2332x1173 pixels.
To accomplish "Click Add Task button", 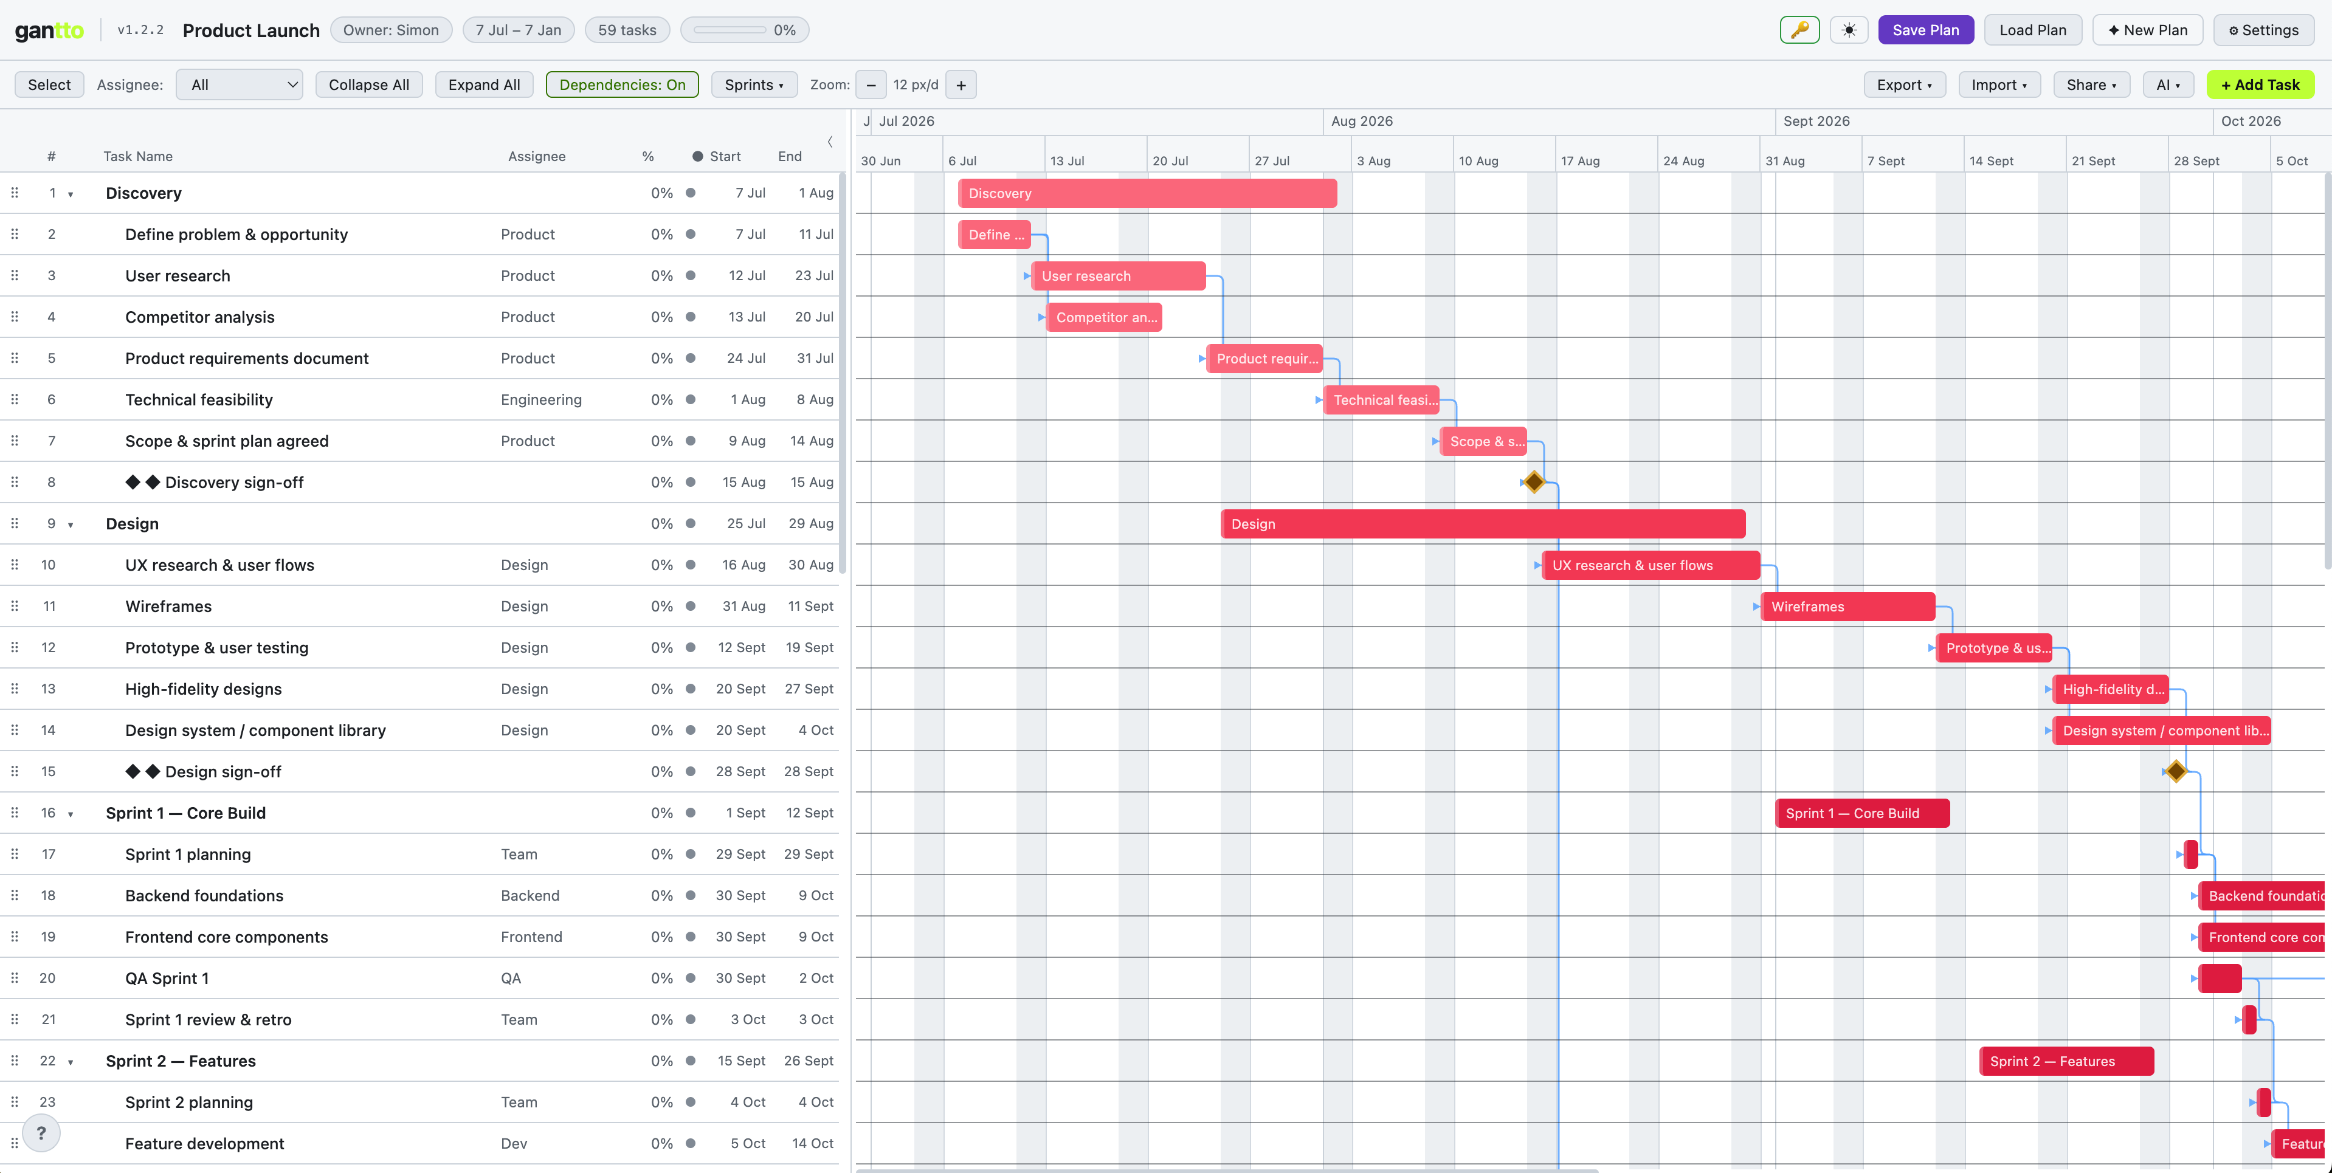I will [2260, 85].
